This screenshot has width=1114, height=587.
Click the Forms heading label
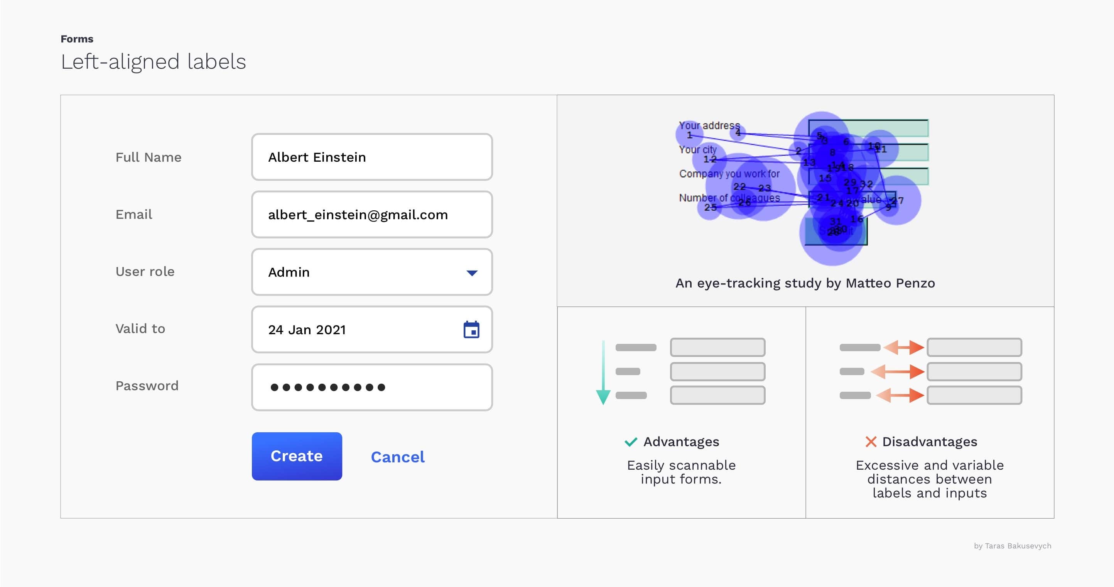pyautogui.click(x=76, y=39)
